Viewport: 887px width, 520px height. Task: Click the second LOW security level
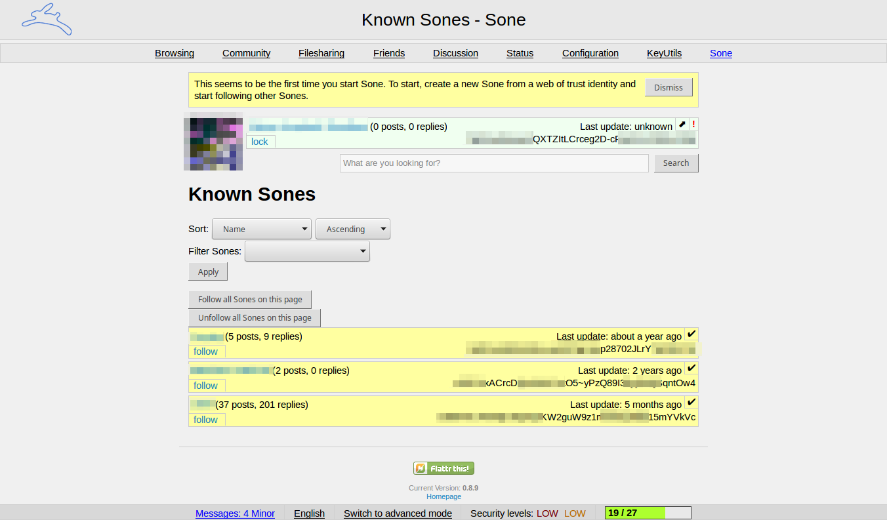pos(575,513)
